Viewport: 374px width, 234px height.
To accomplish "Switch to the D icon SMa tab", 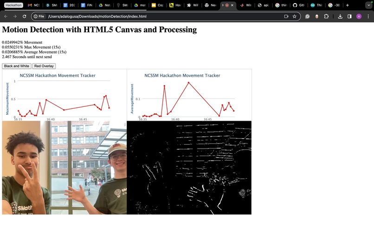I will [52, 5].
